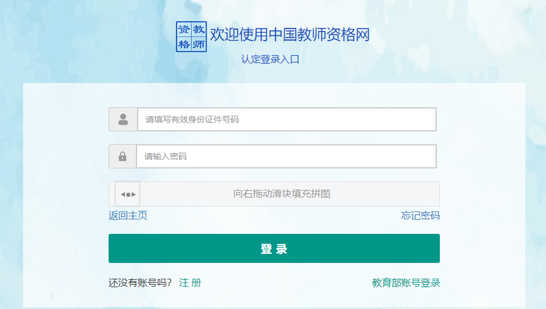Viewport: 546px width, 309px height.
Task: Click the 还没有账号吗? text
Action: tap(140, 282)
